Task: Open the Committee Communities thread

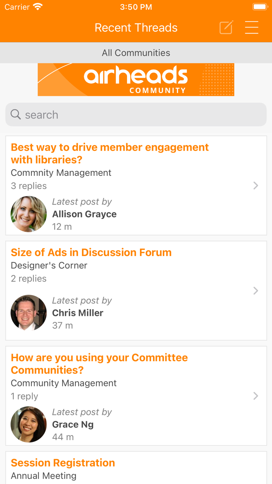Action: (99, 363)
